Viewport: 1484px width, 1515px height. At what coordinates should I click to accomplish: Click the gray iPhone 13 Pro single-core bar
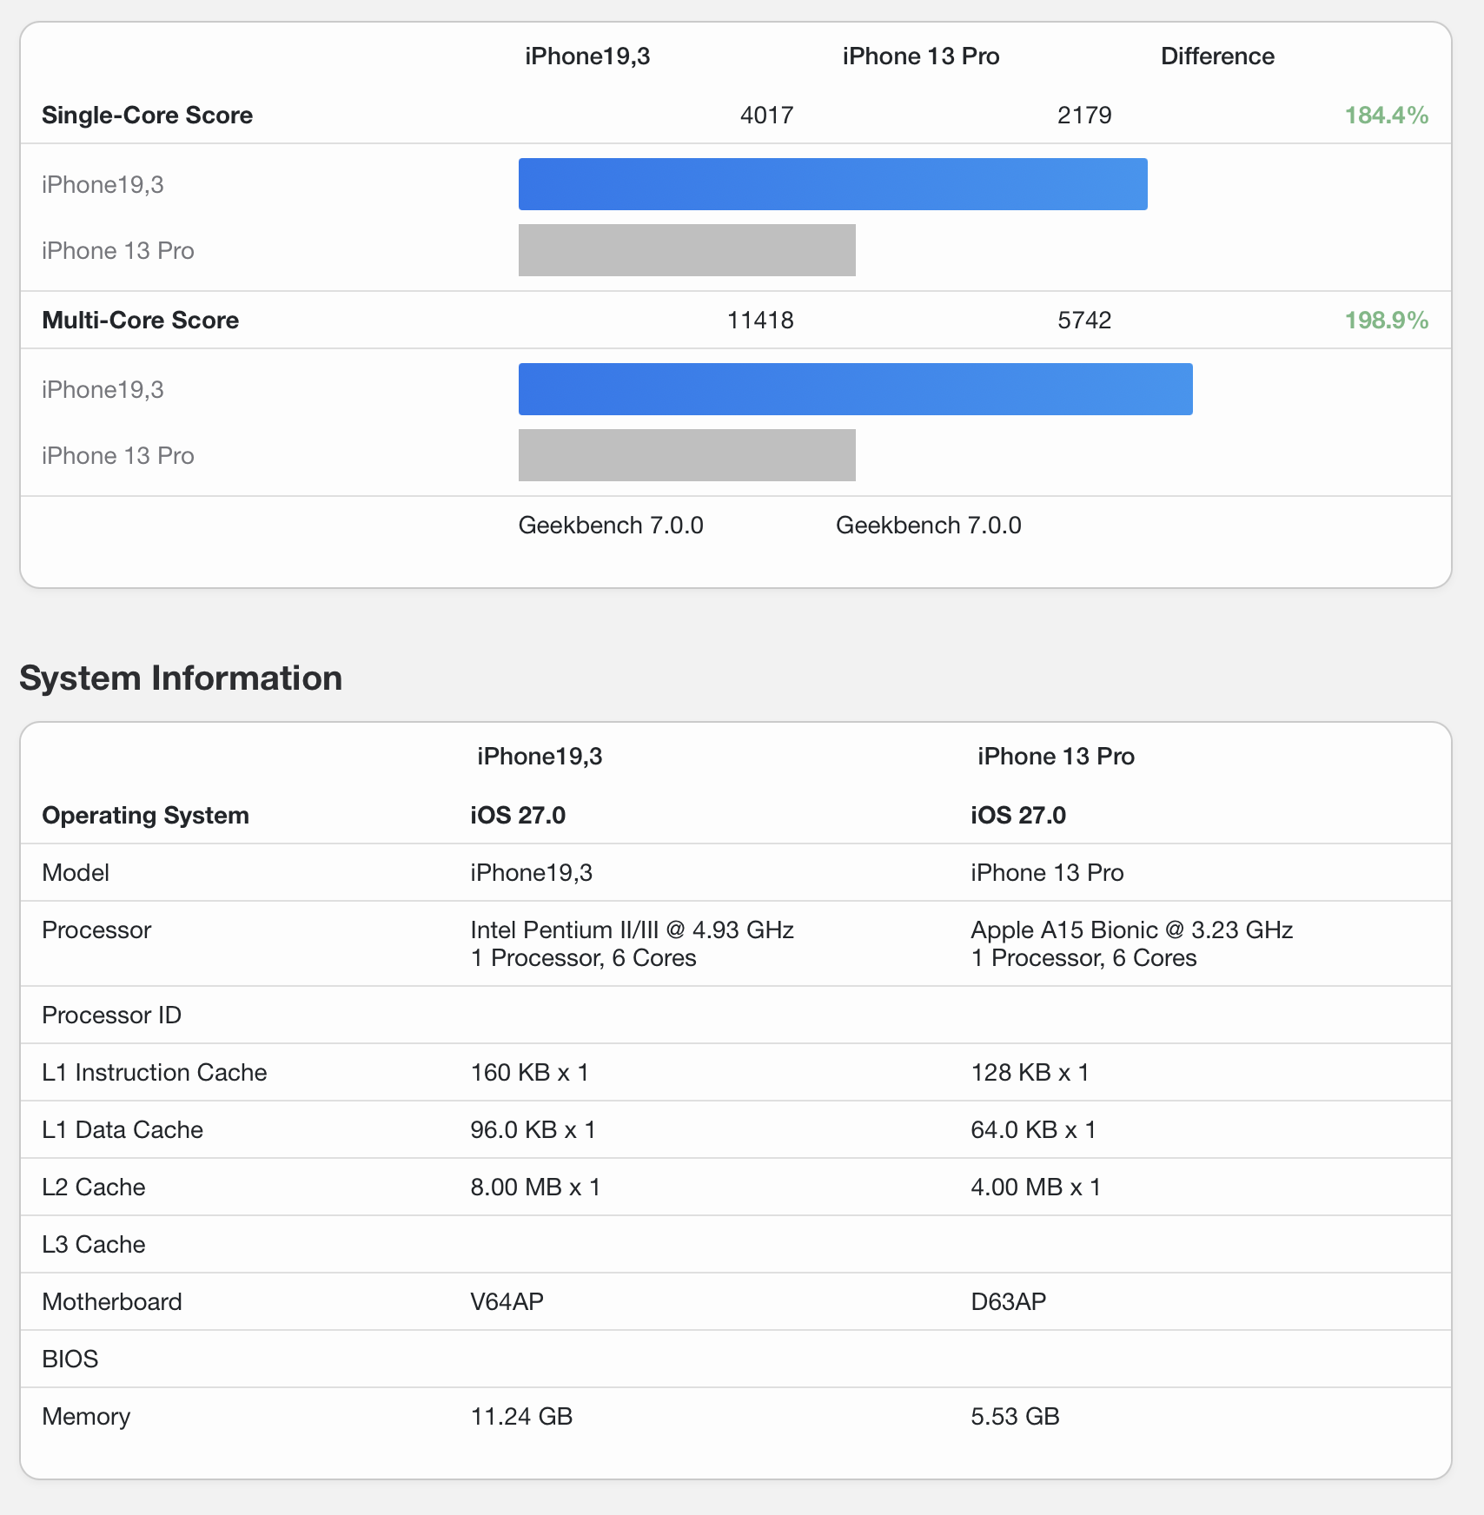click(x=686, y=250)
